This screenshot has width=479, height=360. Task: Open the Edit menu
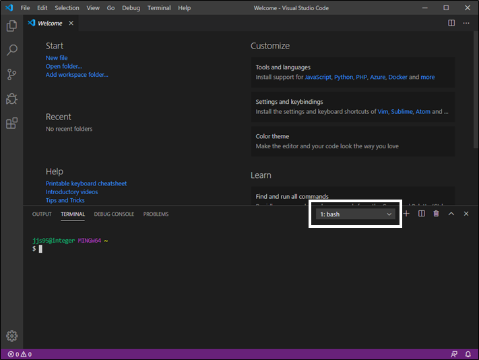[x=42, y=8]
